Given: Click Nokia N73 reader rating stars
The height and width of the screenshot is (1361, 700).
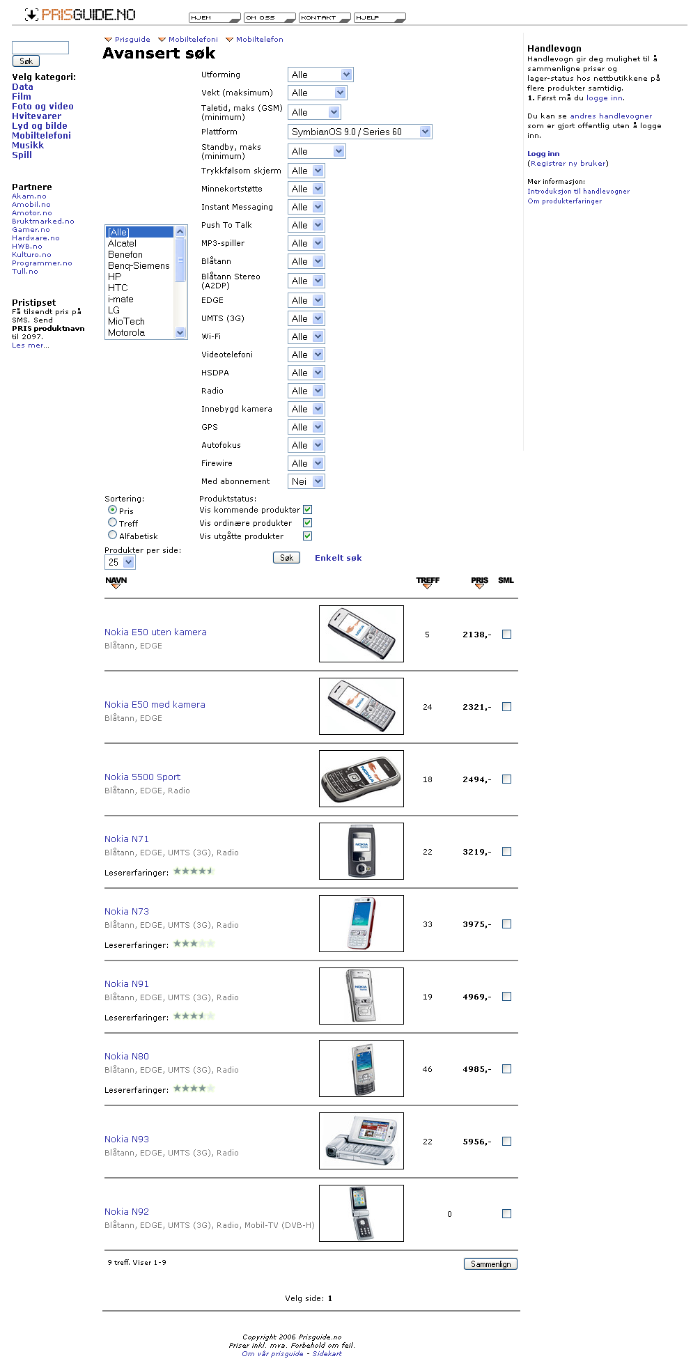Looking at the screenshot, I should coord(194,944).
